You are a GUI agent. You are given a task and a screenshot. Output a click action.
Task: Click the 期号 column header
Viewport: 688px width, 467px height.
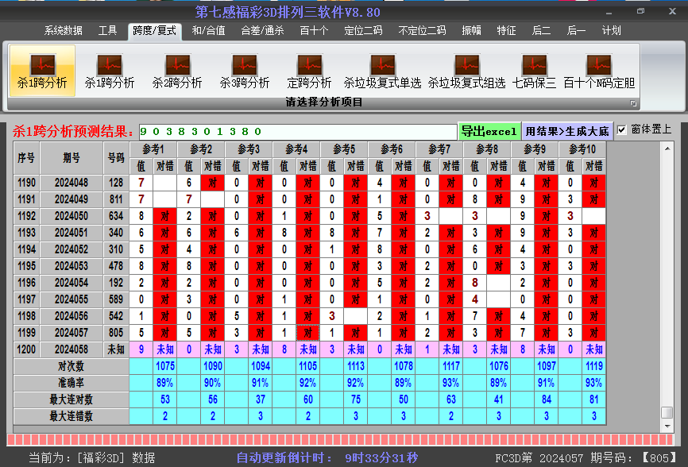point(71,158)
